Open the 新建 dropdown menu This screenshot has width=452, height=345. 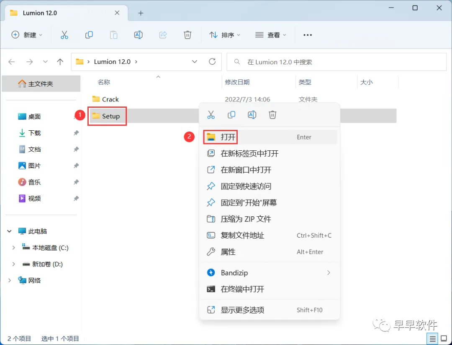26,35
